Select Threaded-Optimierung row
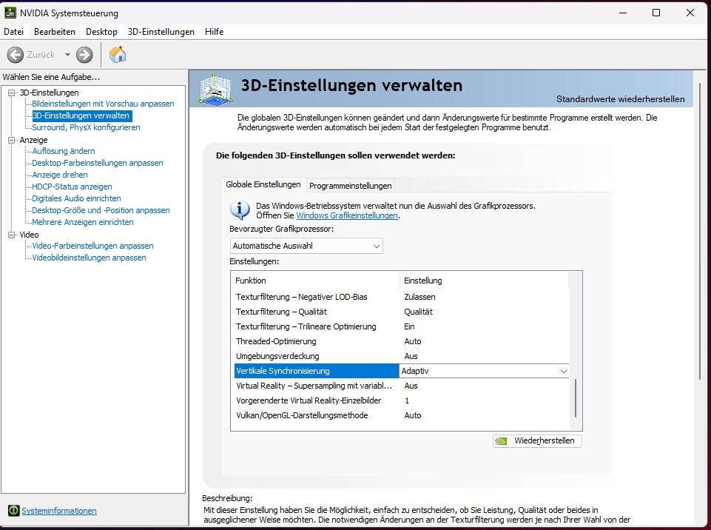711x530 pixels. [x=401, y=341]
